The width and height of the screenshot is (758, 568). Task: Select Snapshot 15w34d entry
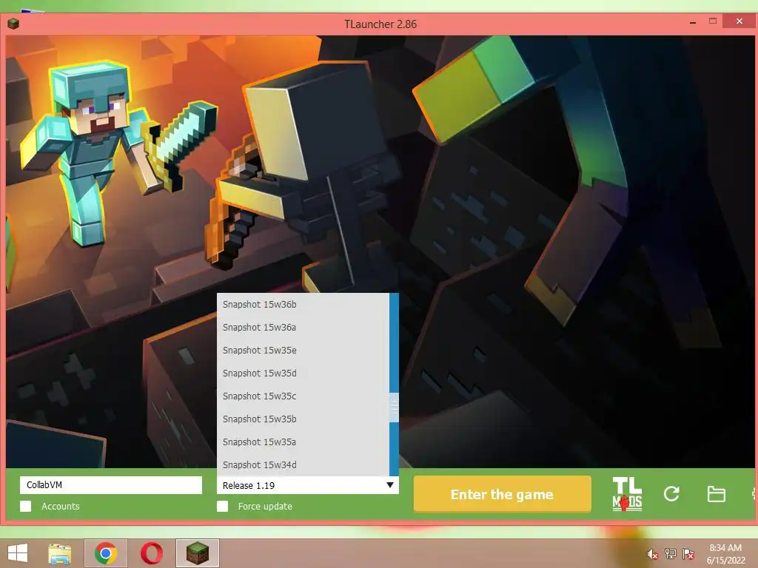[x=303, y=464]
